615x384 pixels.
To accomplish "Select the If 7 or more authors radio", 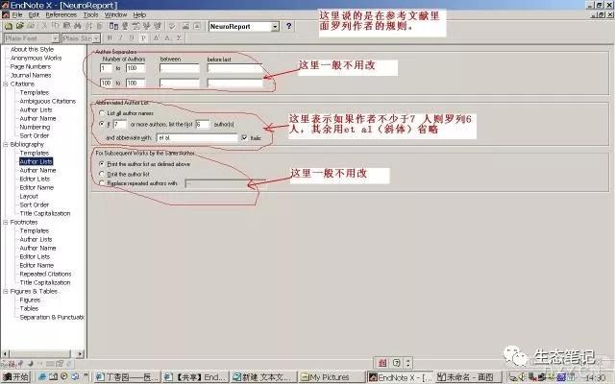I will (102, 124).
